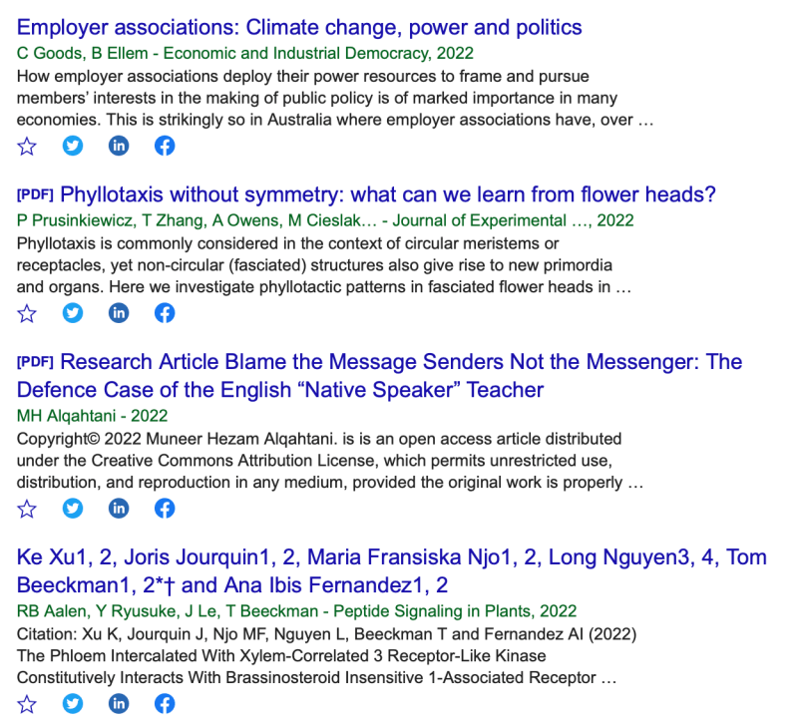Share Peptide Signaling in Plants result on LinkedIn
The height and width of the screenshot is (724, 797).
(x=119, y=704)
